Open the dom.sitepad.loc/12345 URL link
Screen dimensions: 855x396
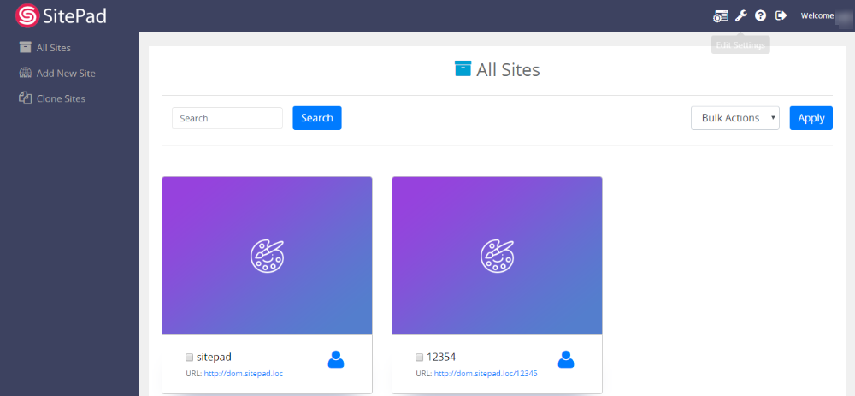(486, 374)
